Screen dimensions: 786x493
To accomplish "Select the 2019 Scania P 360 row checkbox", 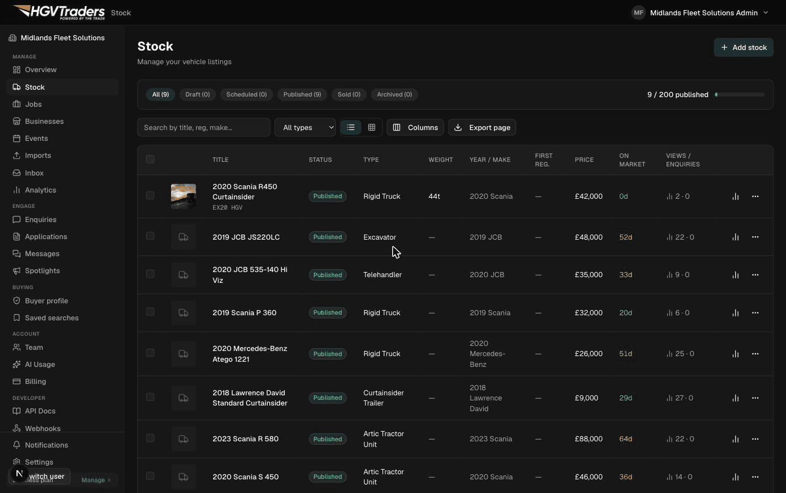I will click(150, 312).
